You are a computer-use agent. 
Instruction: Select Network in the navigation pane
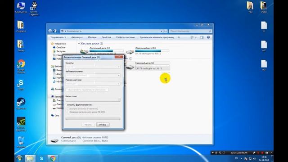tap(55, 116)
